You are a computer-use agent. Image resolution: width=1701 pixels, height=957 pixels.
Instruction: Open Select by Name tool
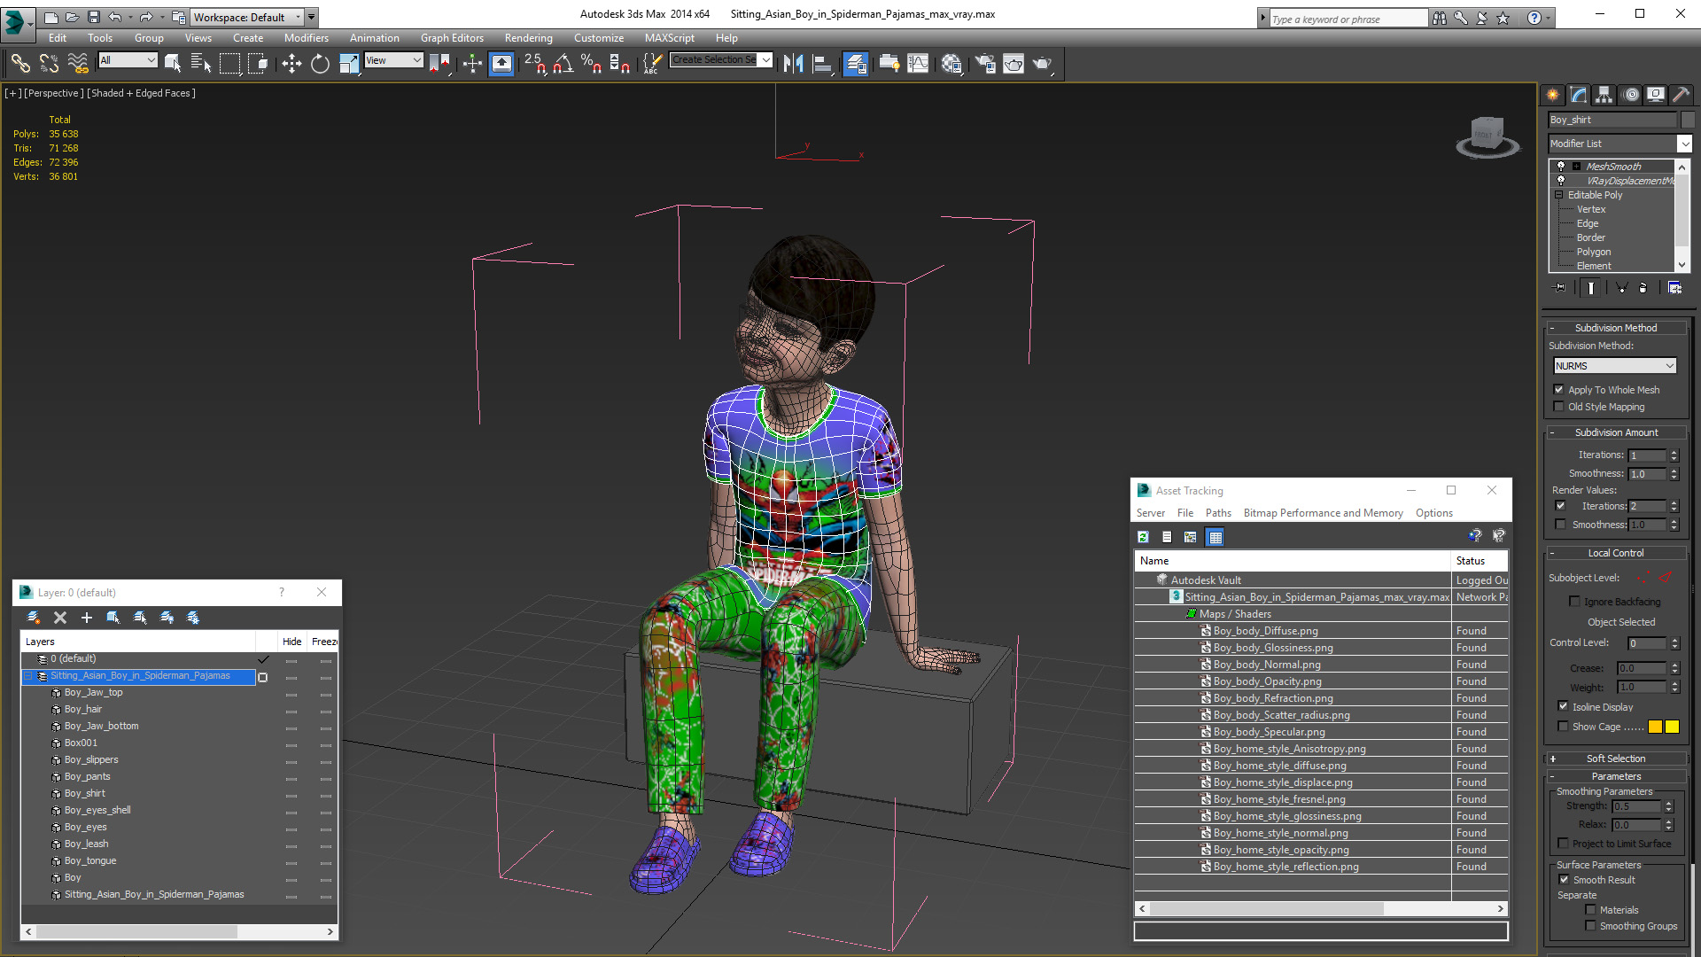tap(201, 63)
